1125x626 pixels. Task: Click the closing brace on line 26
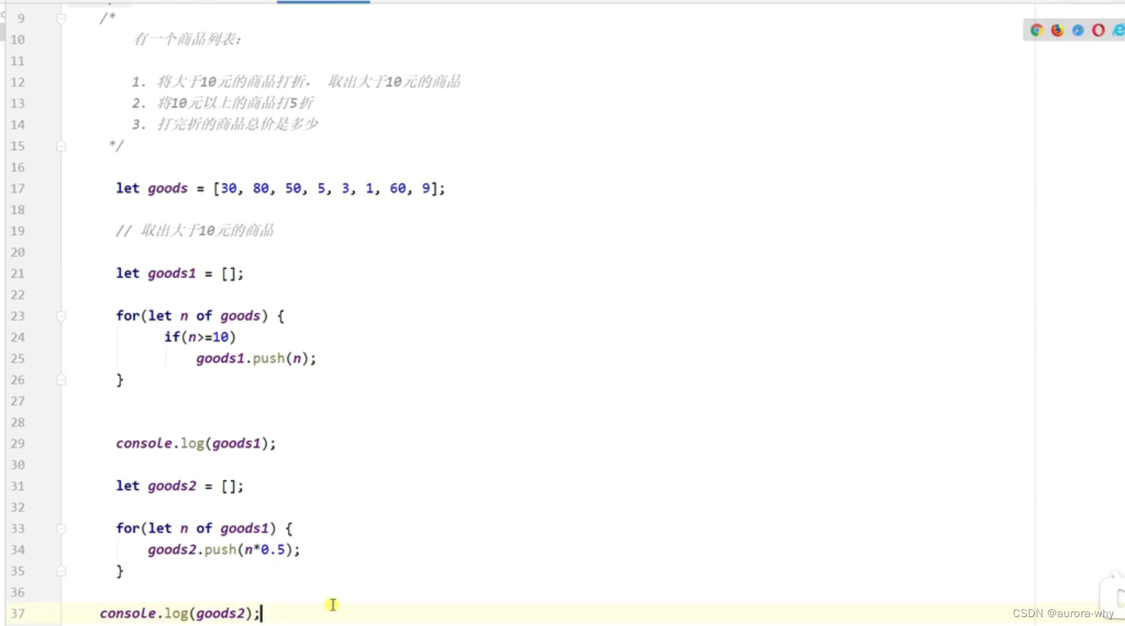(119, 380)
